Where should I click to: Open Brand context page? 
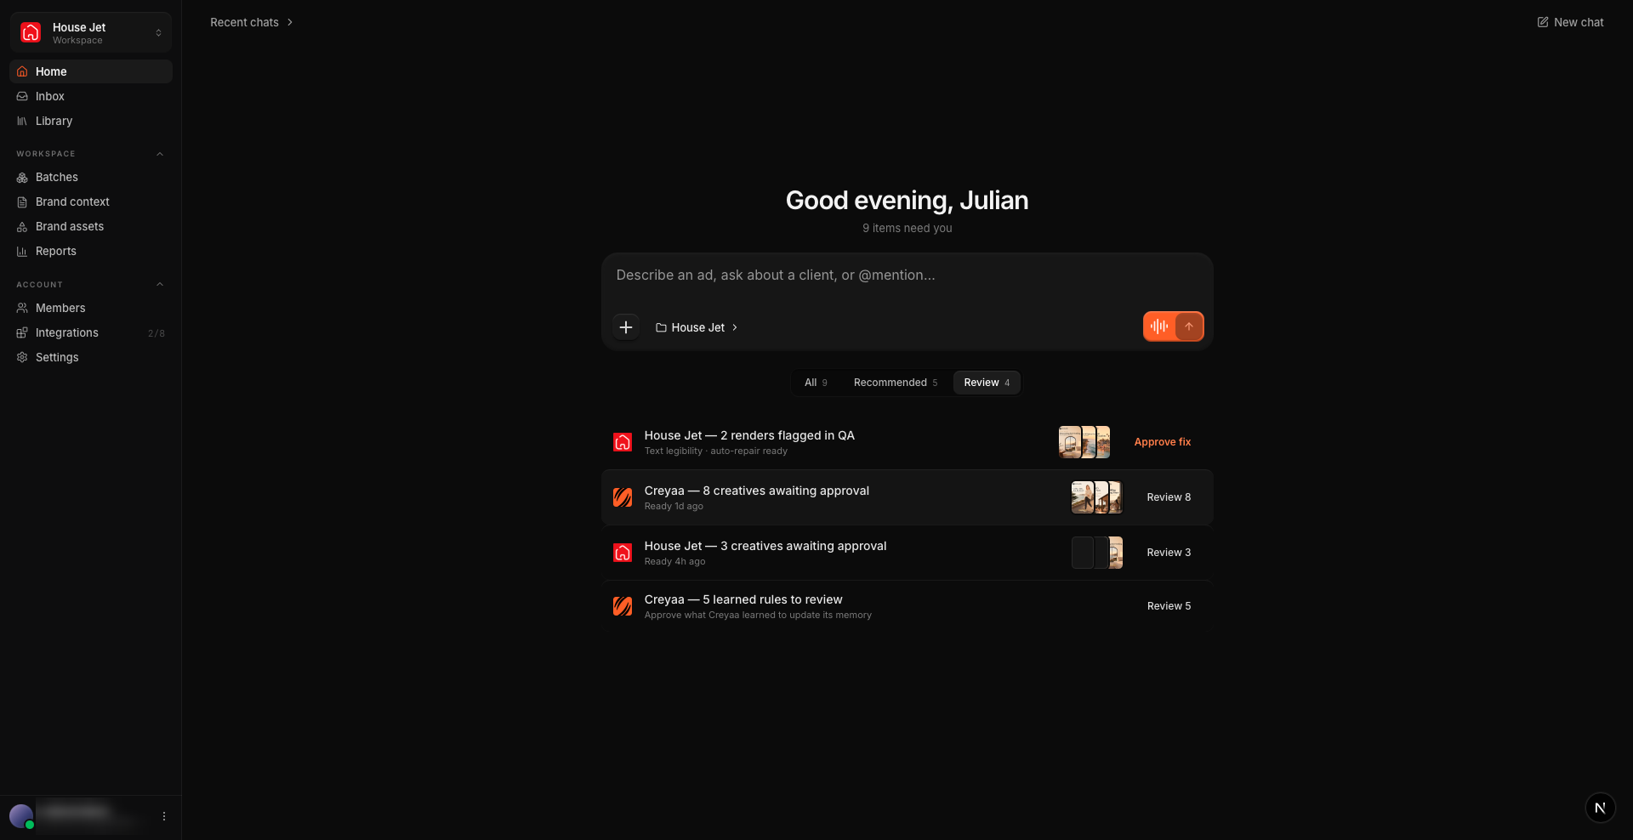coord(91,201)
